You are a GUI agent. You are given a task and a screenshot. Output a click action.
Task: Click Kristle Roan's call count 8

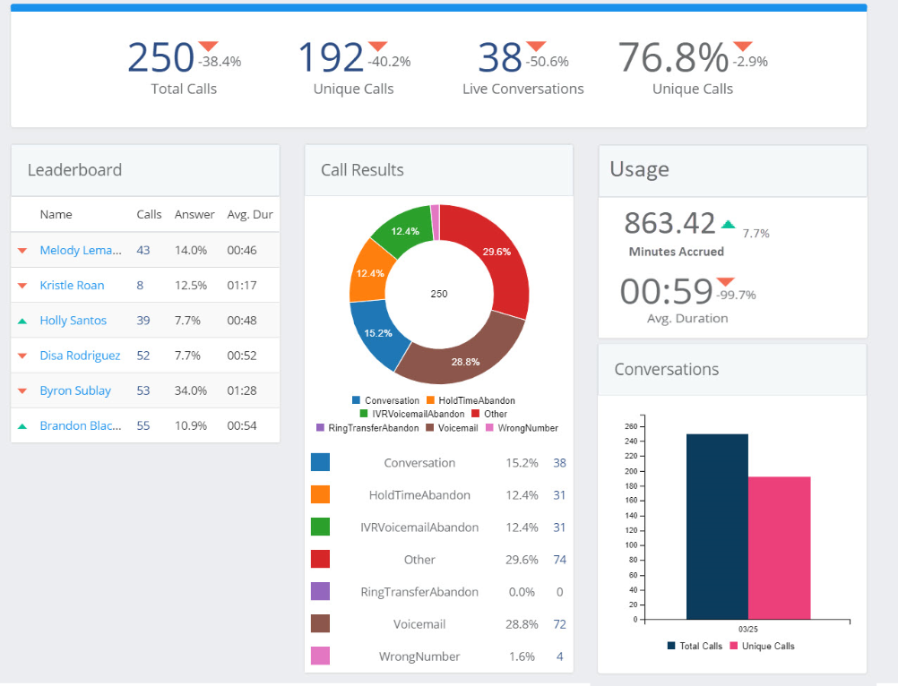140,286
